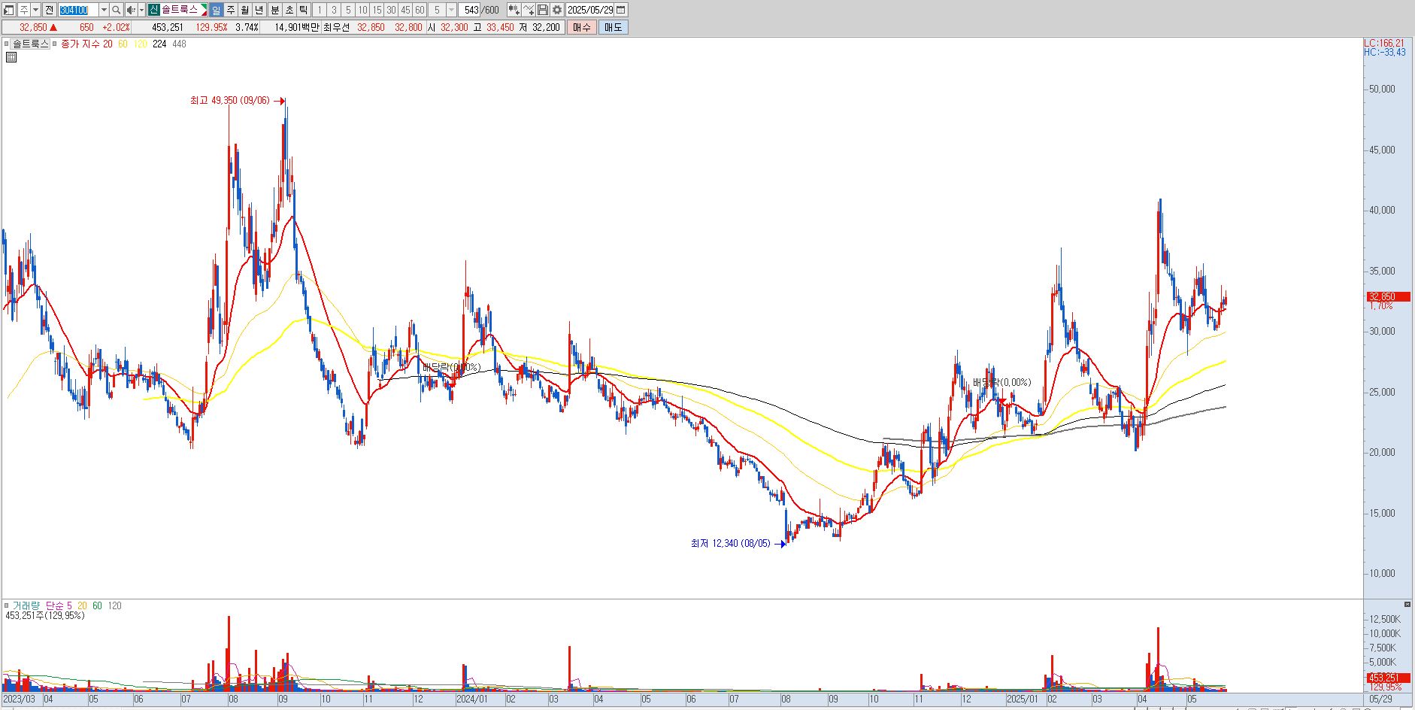
Task: Select the 일 daily period toggle
Action: coord(216,10)
